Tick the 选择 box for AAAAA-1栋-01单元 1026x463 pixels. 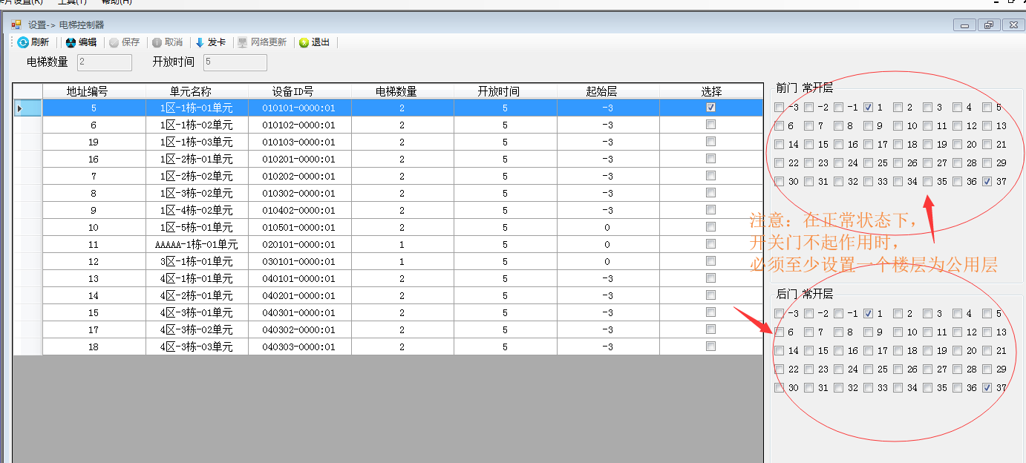pyautogui.click(x=711, y=244)
